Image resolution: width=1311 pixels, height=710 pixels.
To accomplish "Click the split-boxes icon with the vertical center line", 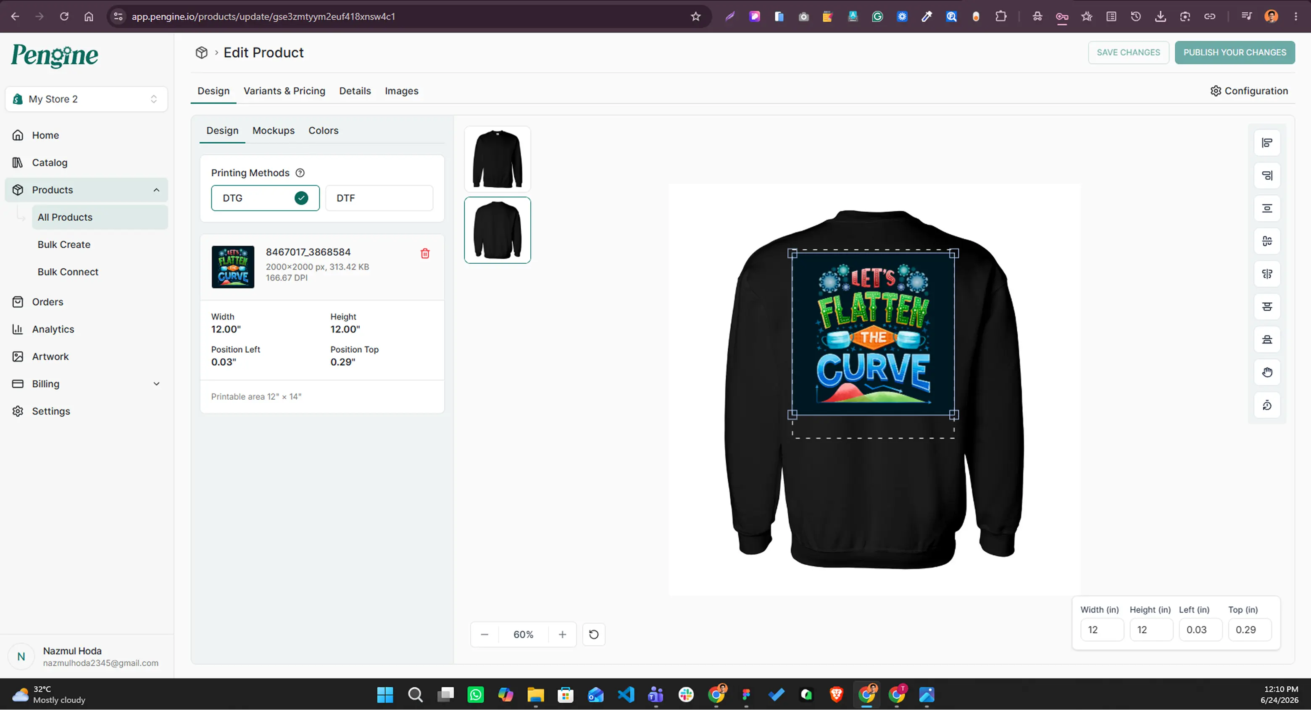I will tap(1267, 274).
